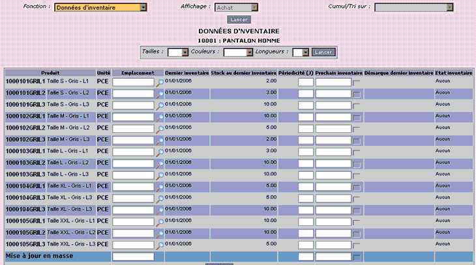The width and height of the screenshot is (476, 265).
Task: Click magnifier icon in 1000105GRIL3 row
Action: [x=160, y=245]
